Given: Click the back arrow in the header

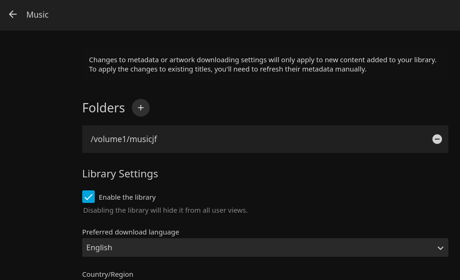Looking at the screenshot, I should point(13,14).
